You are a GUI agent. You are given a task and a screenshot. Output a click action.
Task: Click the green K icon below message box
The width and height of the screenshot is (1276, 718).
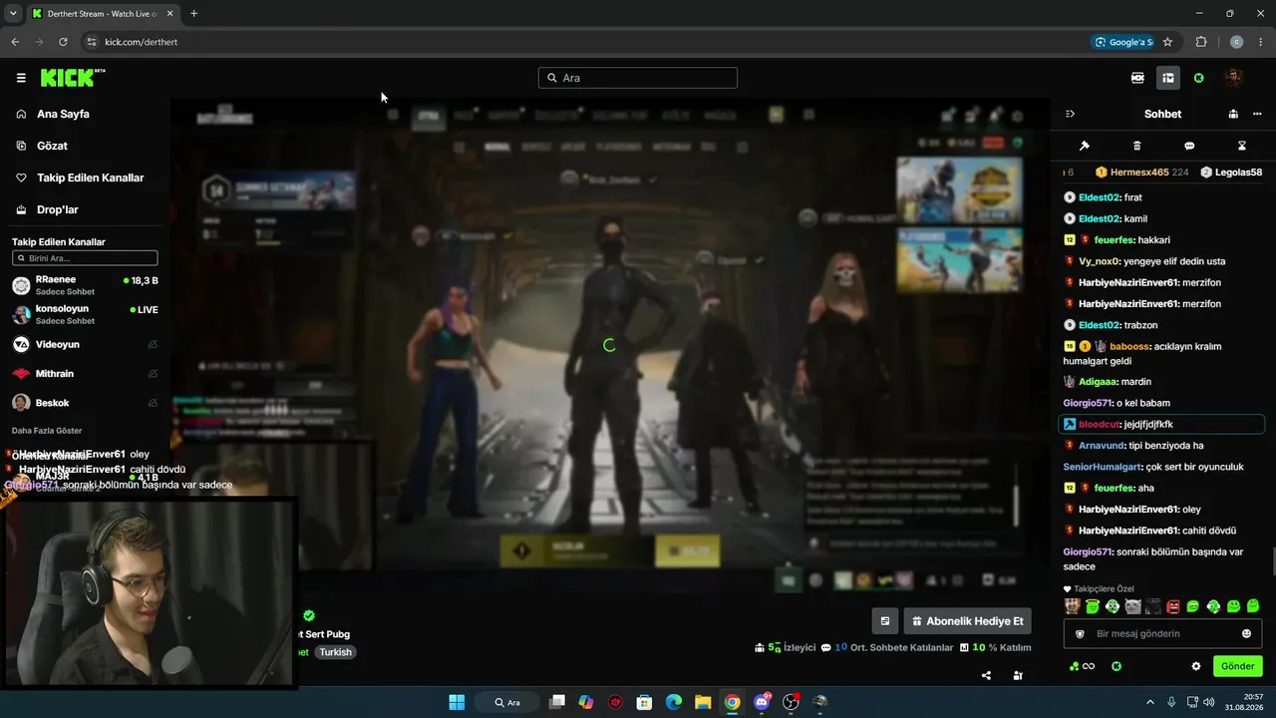pyautogui.click(x=1116, y=666)
